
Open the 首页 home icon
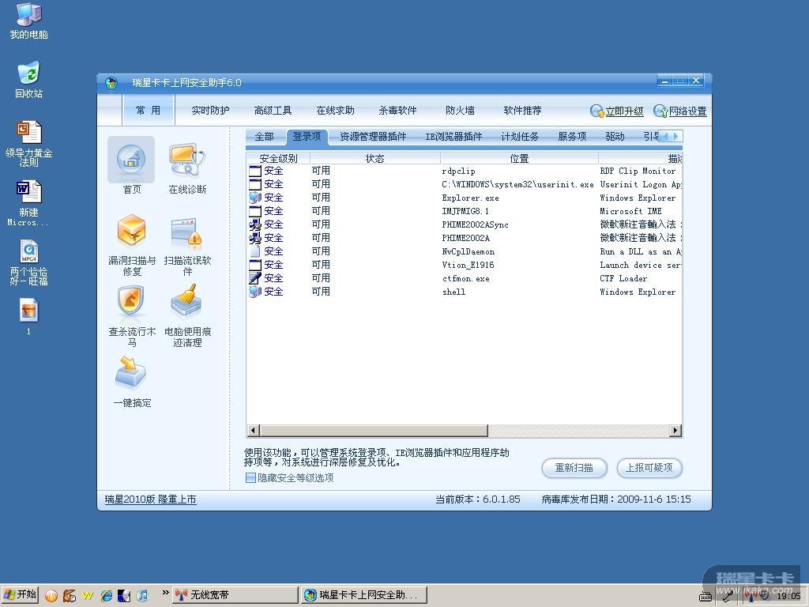pyautogui.click(x=131, y=160)
